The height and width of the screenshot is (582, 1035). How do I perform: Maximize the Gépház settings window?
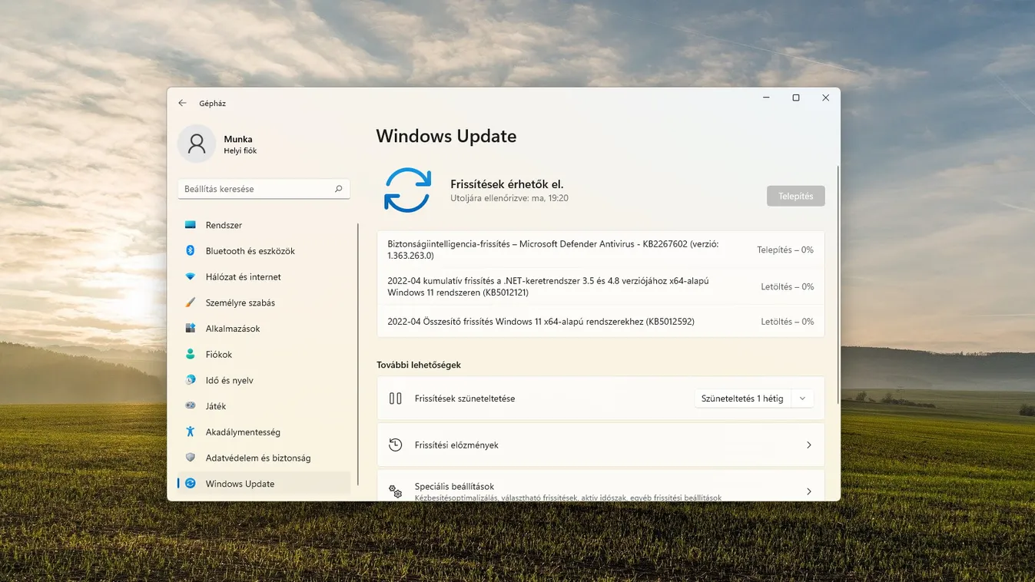pos(796,98)
